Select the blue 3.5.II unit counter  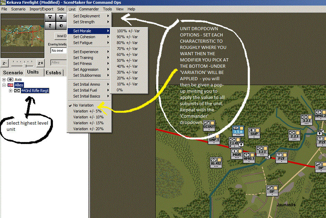tap(238, 131)
